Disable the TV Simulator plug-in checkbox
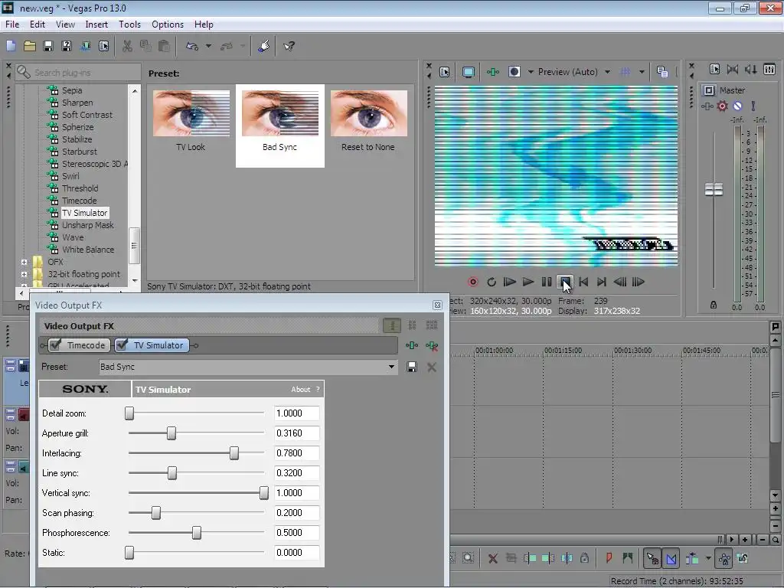Viewport: 784px width, 588px height. pos(122,345)
